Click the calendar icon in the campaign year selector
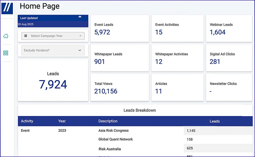The image size is (255, 157). click(x=26, y=36)
